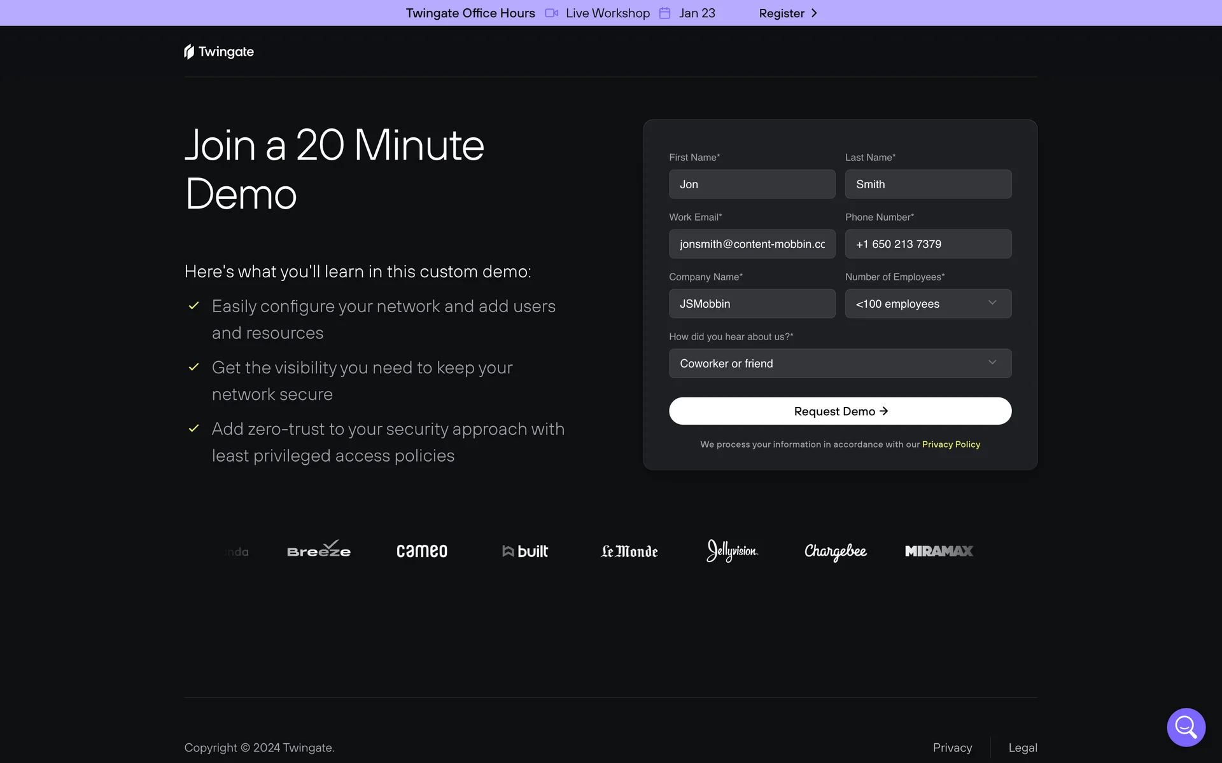Expand the 'How did you hear about us' dropdown
Image resolution: width=1222 pixels, height=763 pixels.
839,364
